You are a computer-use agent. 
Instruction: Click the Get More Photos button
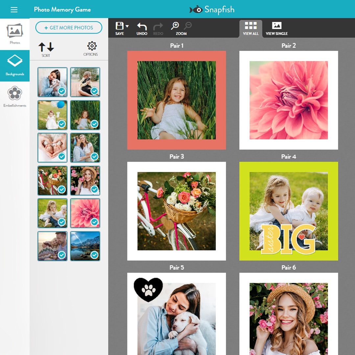click(69, 28)
